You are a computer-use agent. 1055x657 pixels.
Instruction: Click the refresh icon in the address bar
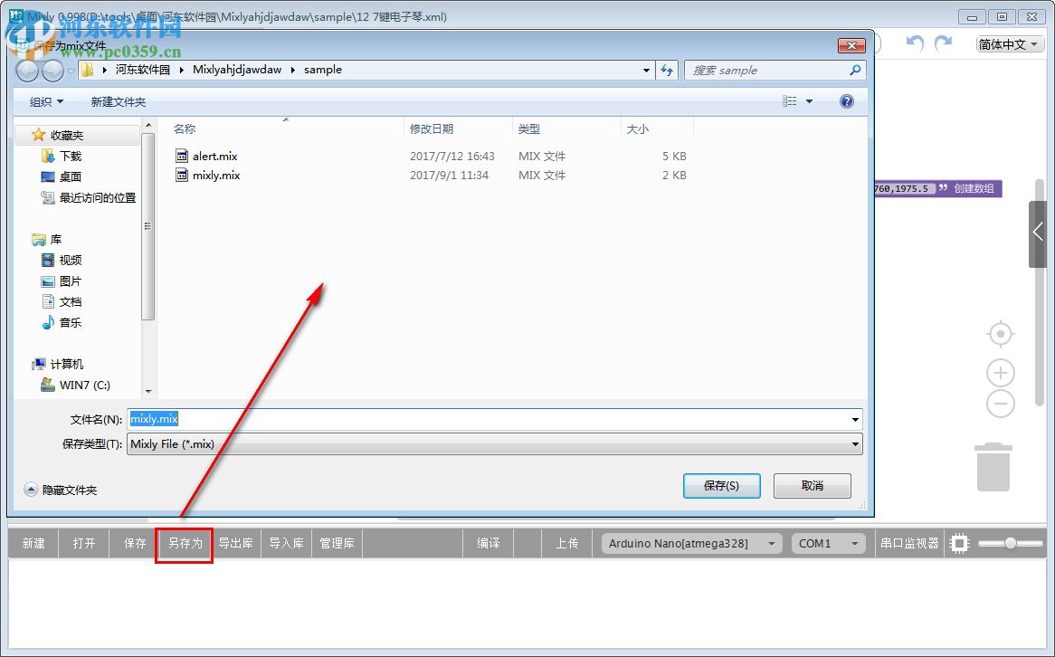(667, 70)
